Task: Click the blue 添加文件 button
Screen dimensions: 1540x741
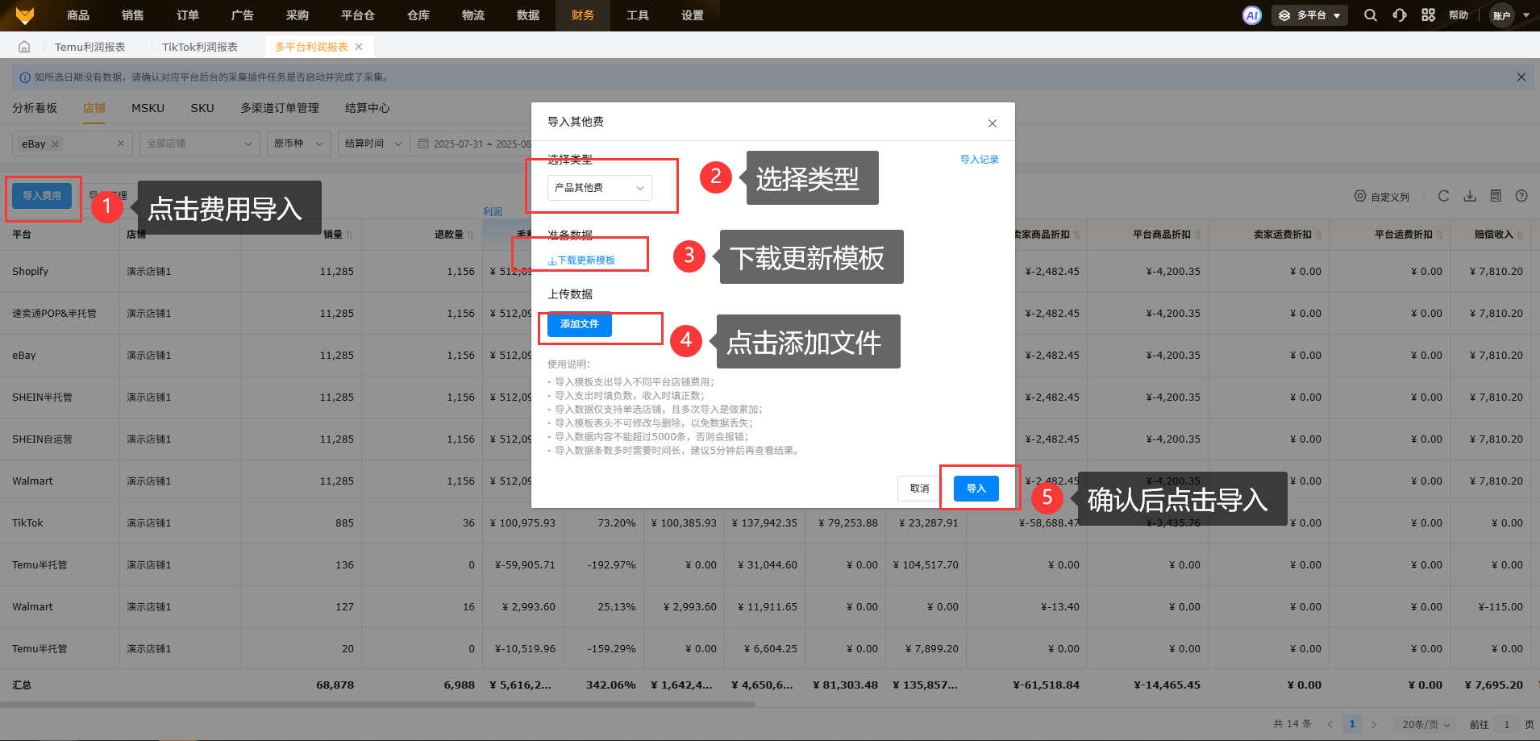Action: (579, 324)
